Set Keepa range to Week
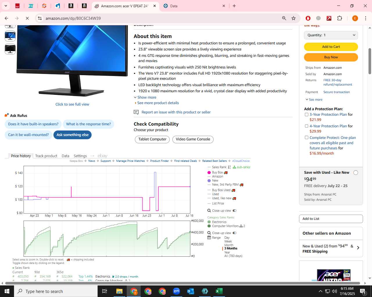The height and width of the screenshot is (297, 372). pos(228,242)
